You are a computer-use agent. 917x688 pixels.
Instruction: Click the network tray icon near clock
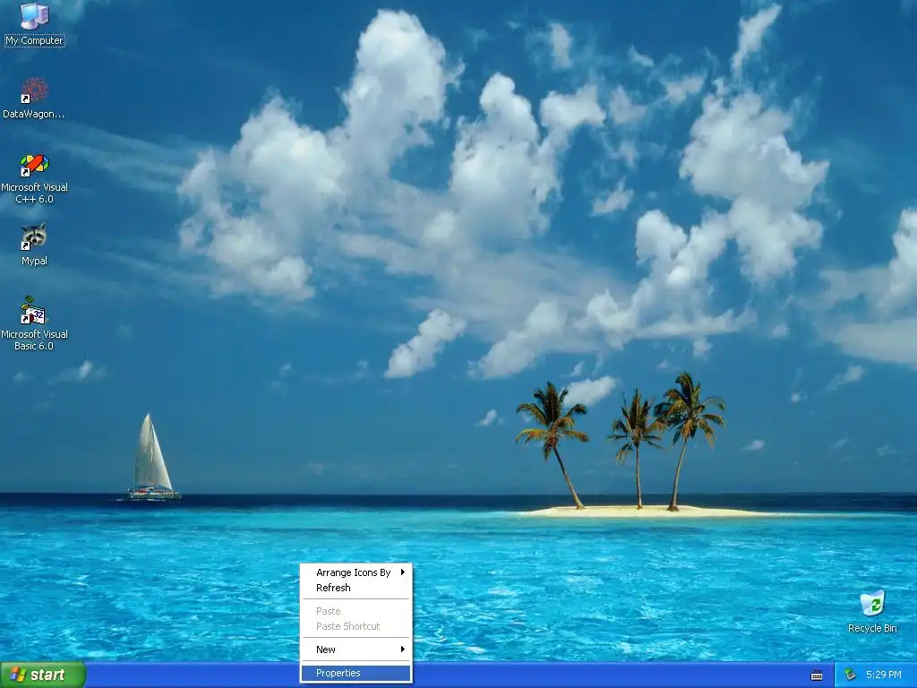850,675
